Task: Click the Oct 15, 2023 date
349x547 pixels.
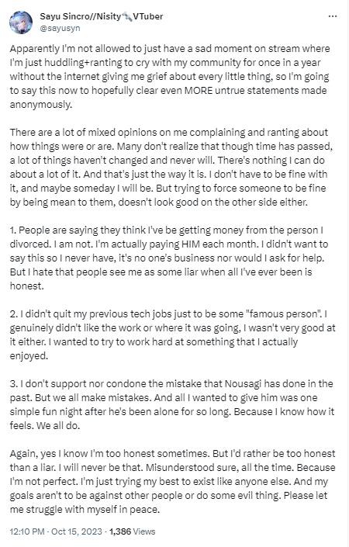Action: point(77,531)
